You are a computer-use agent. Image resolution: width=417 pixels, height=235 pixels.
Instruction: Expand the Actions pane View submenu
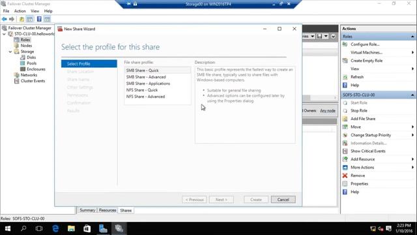coord(412,69)
